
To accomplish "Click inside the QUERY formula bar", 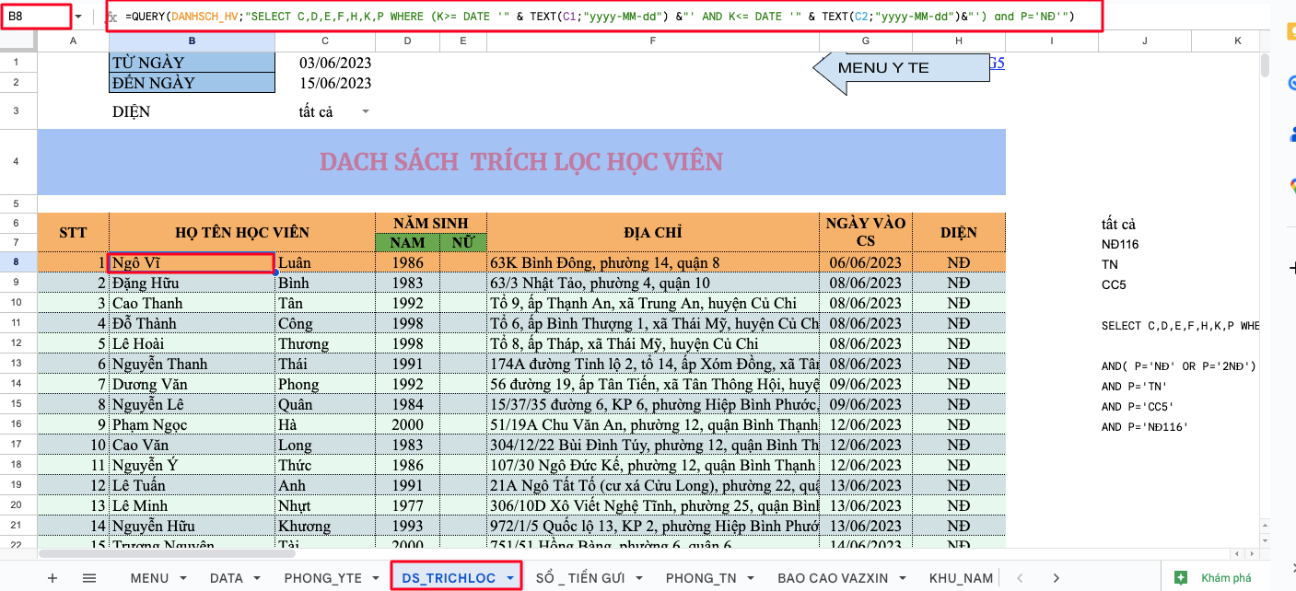I will [604, 17].
